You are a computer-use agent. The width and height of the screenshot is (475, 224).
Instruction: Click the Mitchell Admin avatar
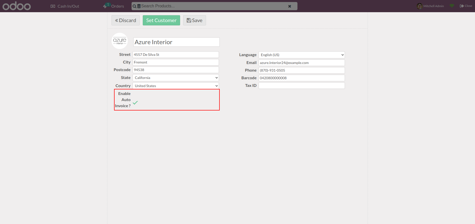[419, 6]
